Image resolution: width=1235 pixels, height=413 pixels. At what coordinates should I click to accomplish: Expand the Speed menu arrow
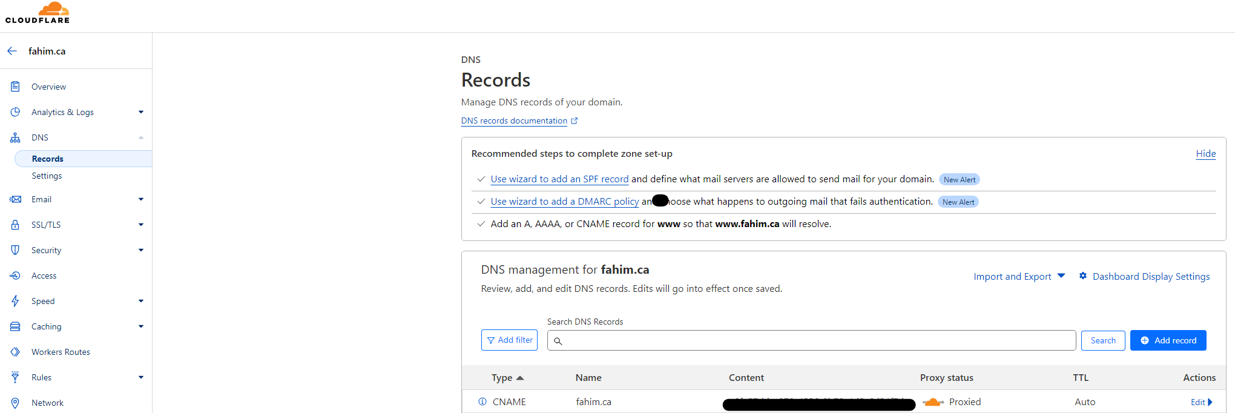(141, 301)
